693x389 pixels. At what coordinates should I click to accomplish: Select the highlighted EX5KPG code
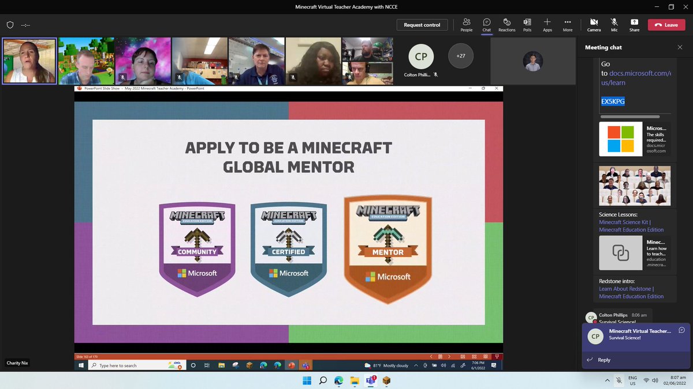pos(613,101)
